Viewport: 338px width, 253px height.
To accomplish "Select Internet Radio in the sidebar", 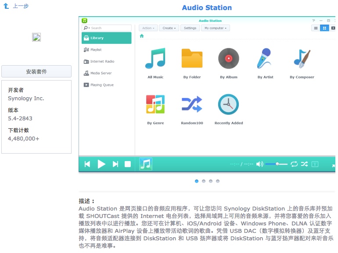I will click(x=102, y=62).
